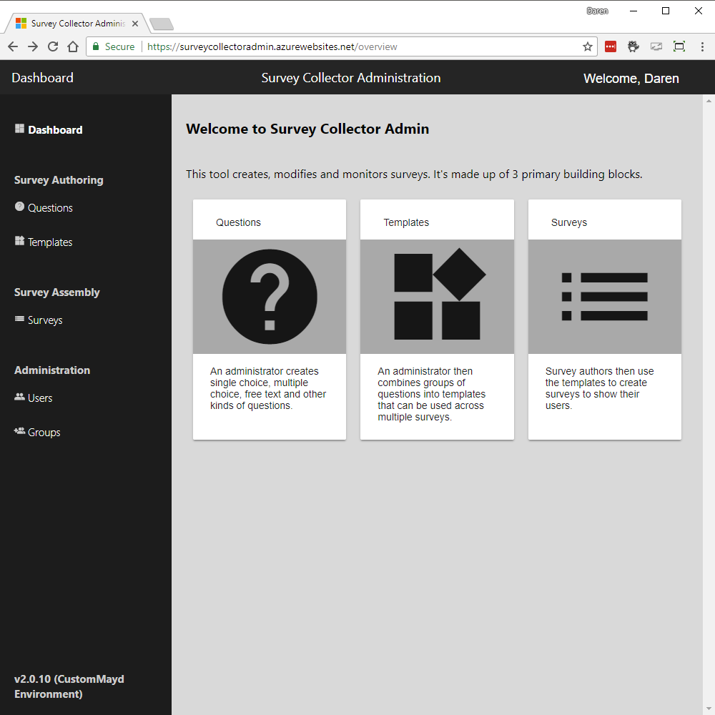Bookmark this page with the star icon
This screenshot has width=715, height=715.
click(587, 46)
